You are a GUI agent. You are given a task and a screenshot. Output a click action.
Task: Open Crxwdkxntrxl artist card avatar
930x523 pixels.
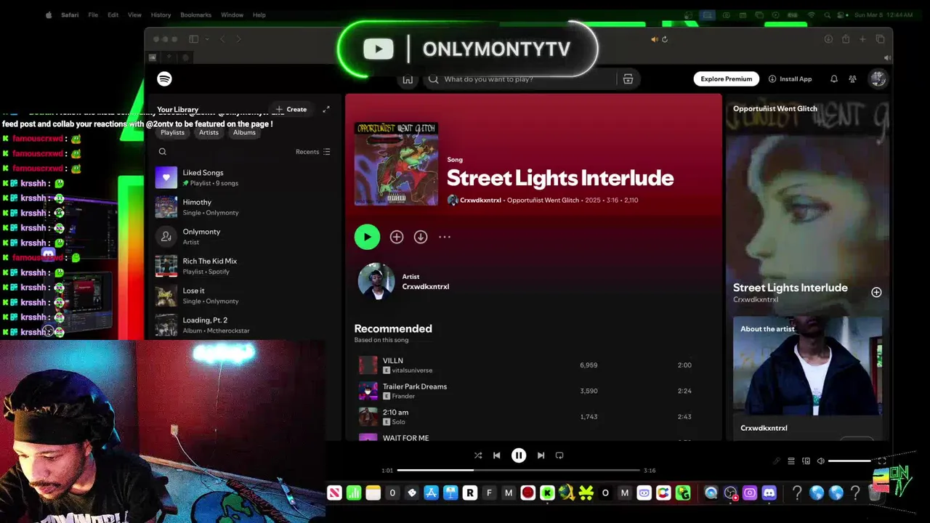[x=376, y=281]
